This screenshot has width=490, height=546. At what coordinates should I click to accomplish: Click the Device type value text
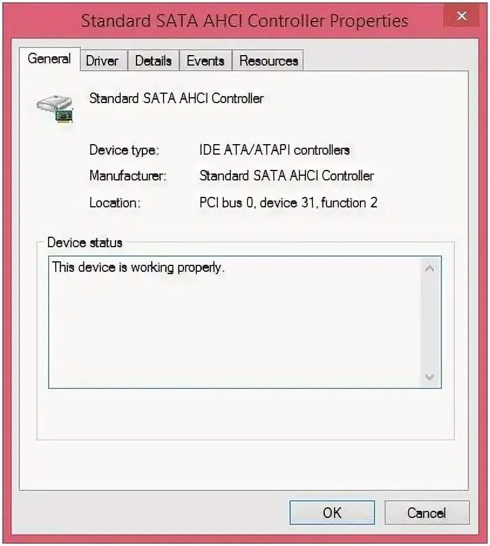[x=275, y=150]
